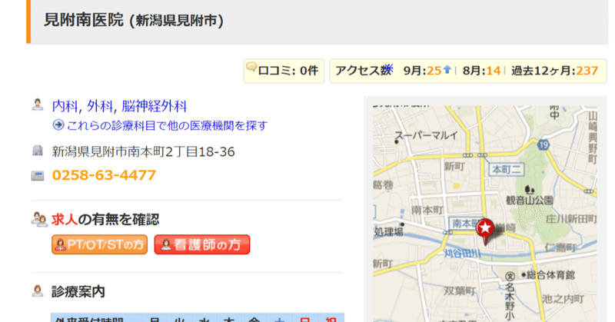Click the PT/OT/STの方 job button
This screenshot has height=322, width=615.
click(x=100, y=244)
